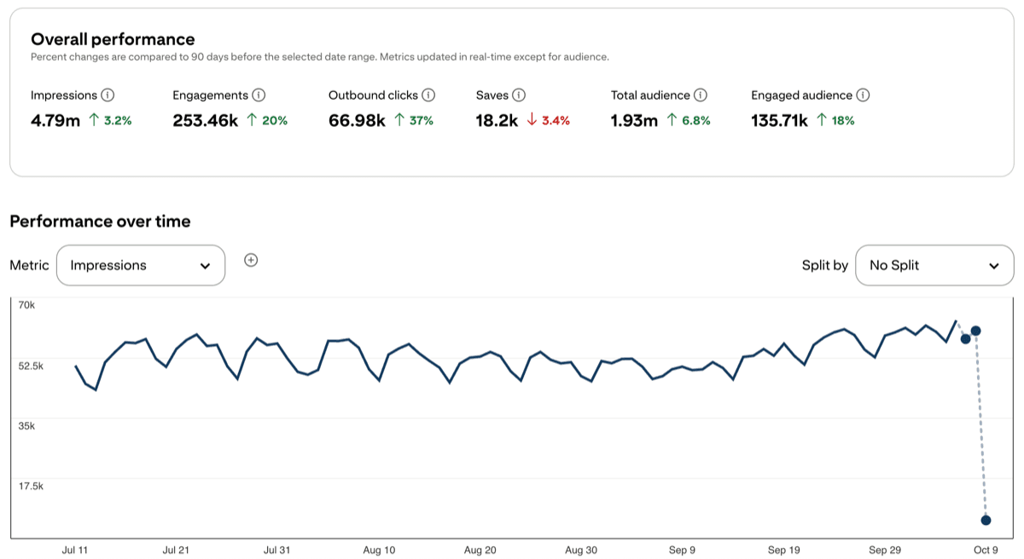
Task: Open the Metric dropdown showing Impressions
Action: tap(141, 265)
